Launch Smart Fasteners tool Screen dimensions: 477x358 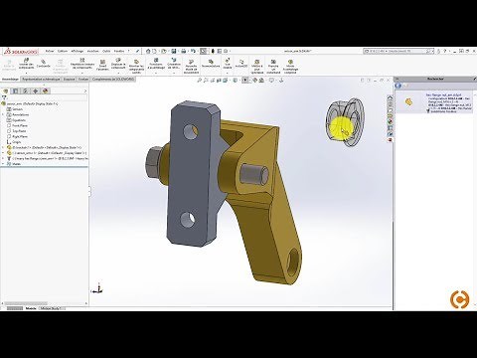click(102, 65)
